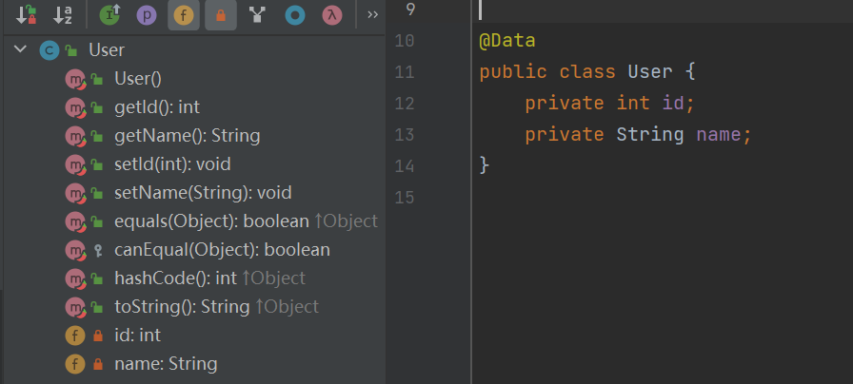Image resolution: width=853 pixels, height=384 pixels.
Task: Toggle Sort by Visibility in the toolbar
Action: [x=26, y=14]
